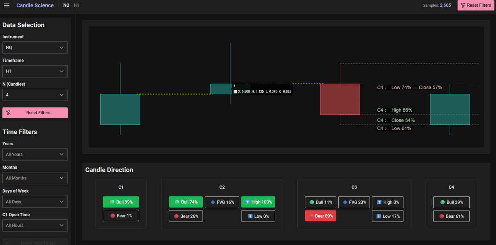The width and height of the screenshot is (496, 245).
Task: Toggle the C3 High 0% filter
Action: 388,202
